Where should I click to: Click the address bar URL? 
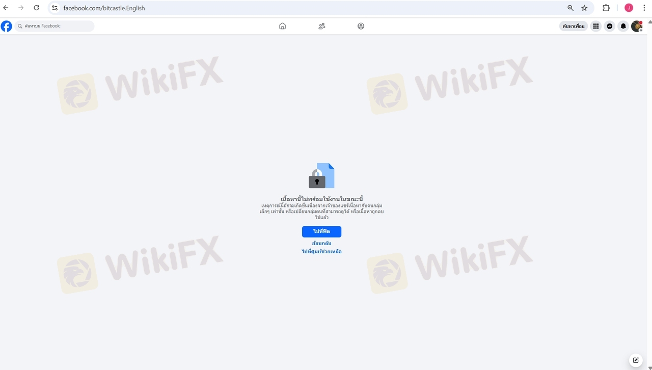[x=104, y=8]
